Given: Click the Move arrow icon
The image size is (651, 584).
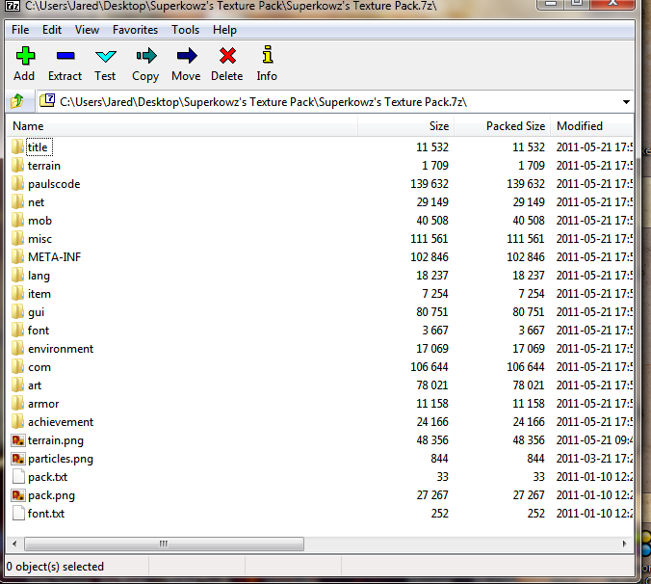Looking at the screenshot, I should 186,57.
